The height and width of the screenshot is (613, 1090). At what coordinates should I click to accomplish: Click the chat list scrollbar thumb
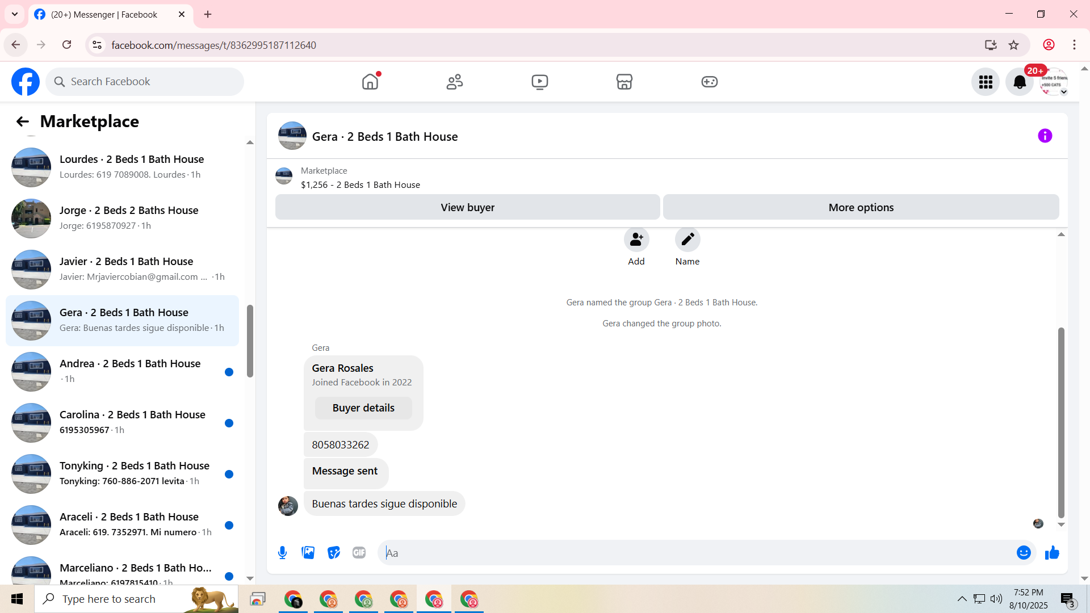(x=250, y=341)
